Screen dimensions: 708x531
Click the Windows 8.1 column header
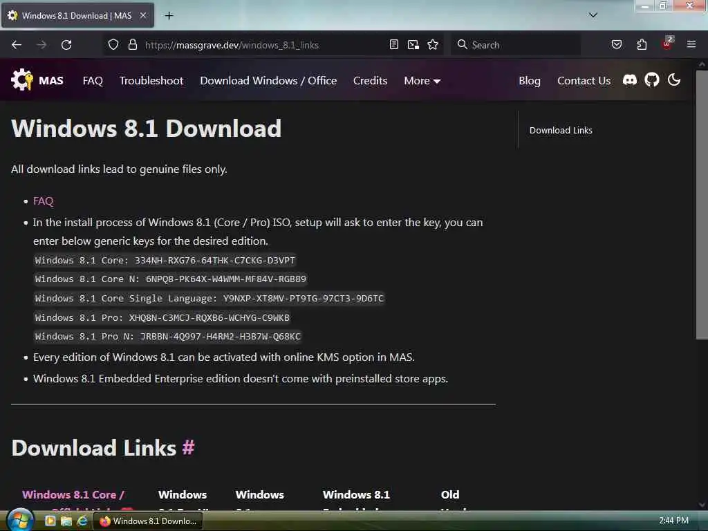356,495
